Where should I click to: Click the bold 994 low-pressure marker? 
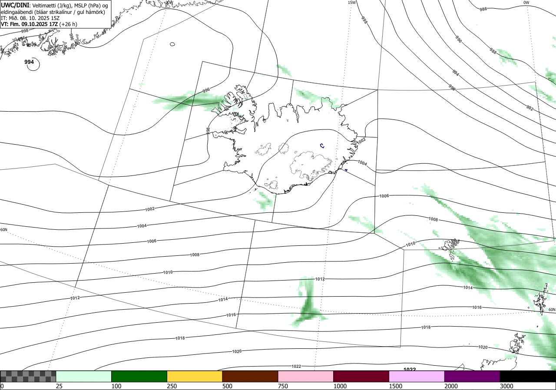click(x=29, y=62)
